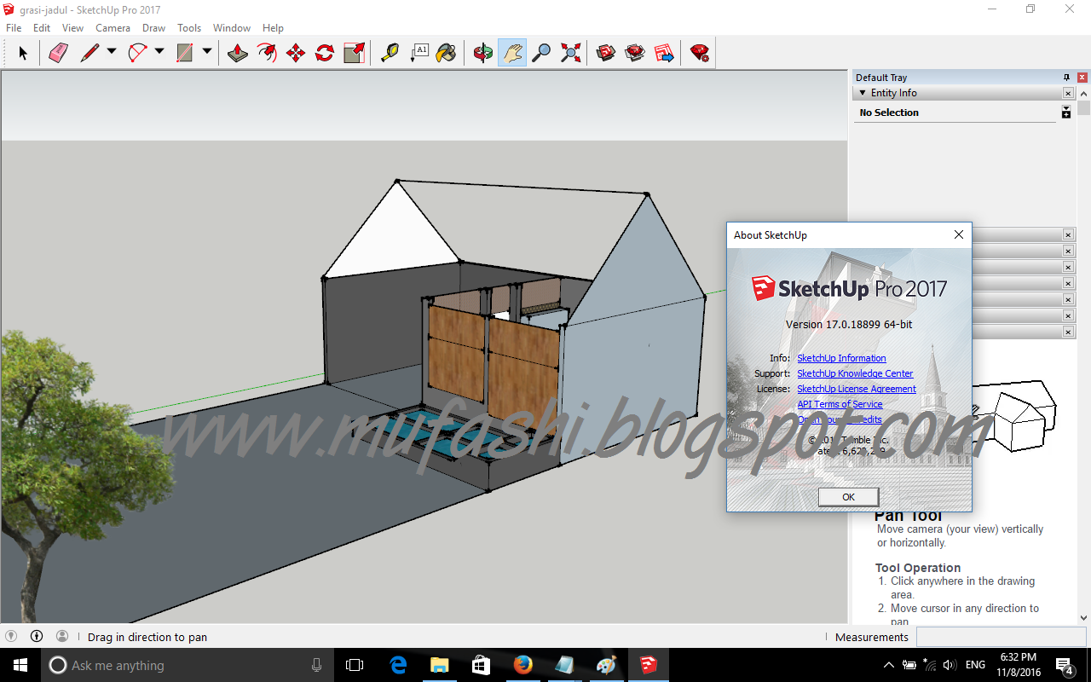The image size is (1091, 682).
Task: Click the Default Tray scrollbar up arrow
Action: point(1084,93)
